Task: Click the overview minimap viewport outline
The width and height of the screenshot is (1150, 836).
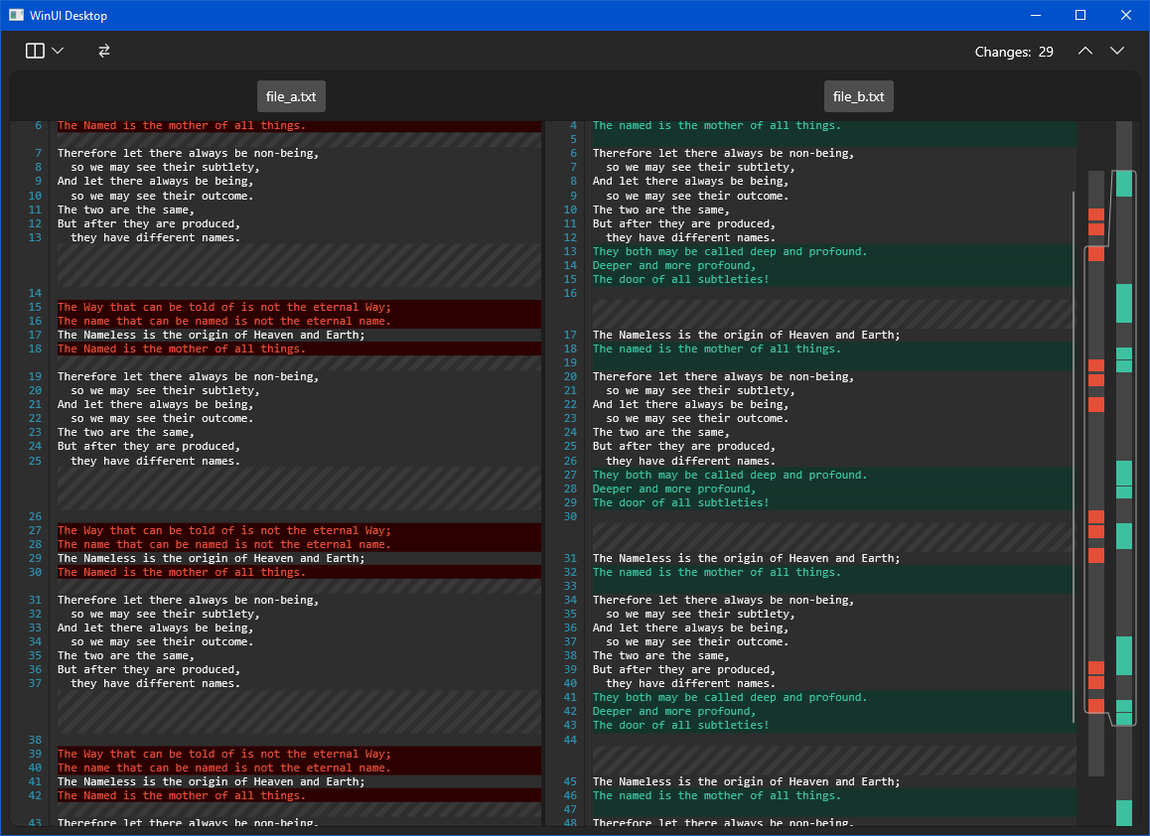Action: [x=1110, y=448]
